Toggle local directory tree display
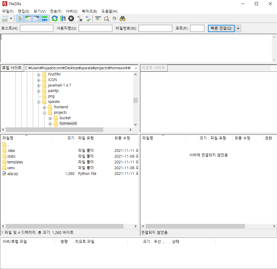277x269 pixels. [x=28, y=18]
